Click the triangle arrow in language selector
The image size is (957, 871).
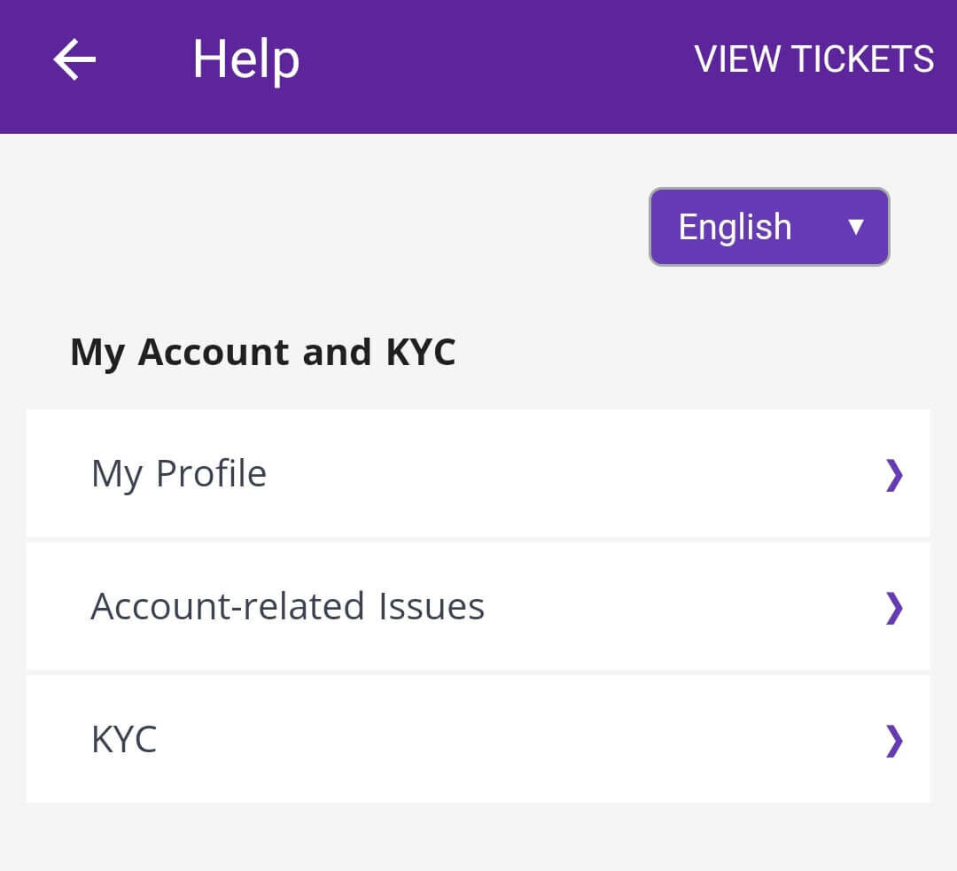tap(855, 227)
